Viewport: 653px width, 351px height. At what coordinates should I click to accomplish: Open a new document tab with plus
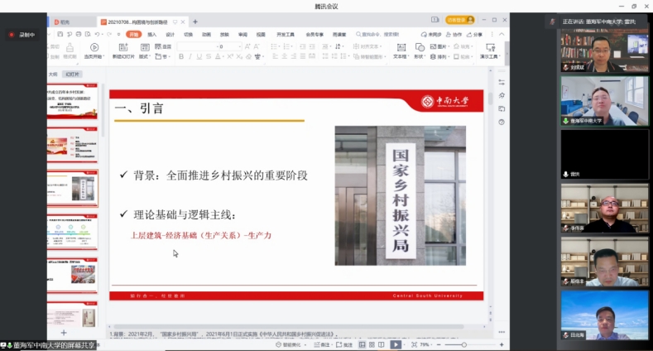click(x=195, y=22)
